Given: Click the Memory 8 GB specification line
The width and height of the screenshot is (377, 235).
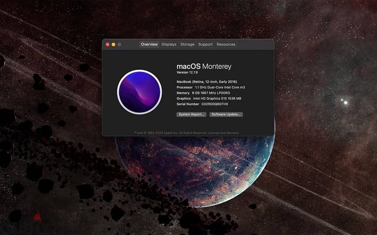Looking at the screenshot, I should pos(203,93).
